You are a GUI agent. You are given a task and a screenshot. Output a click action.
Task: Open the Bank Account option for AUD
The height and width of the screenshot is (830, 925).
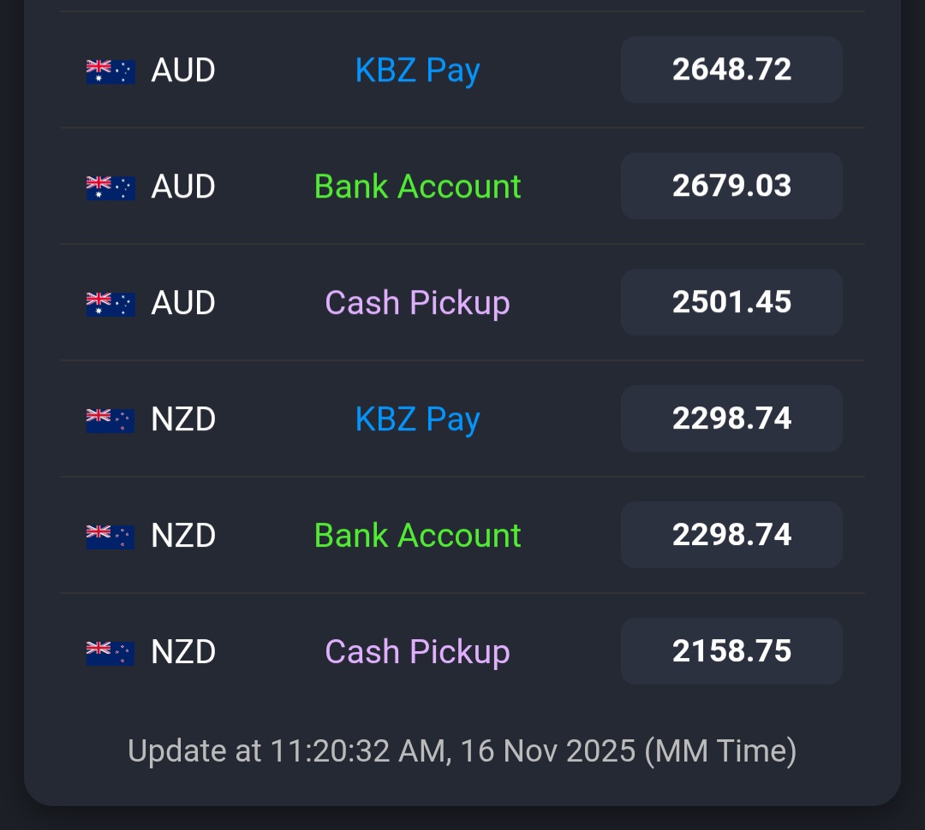(x=417, y=187)
